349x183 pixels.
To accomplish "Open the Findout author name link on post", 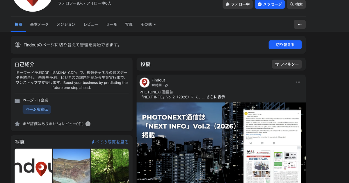I will pyautogui.click(x=158, y=80).
